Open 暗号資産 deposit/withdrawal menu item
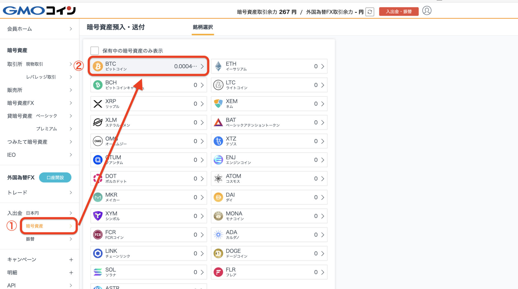 coord(49,226)
